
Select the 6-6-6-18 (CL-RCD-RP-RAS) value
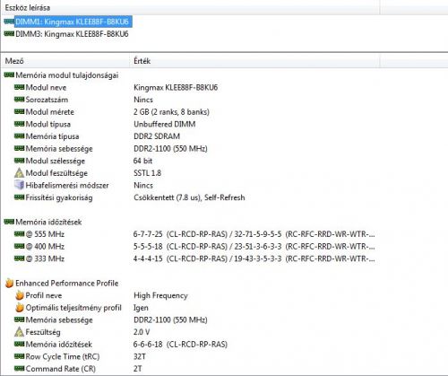pyautogui.click(x=180, y=345)
